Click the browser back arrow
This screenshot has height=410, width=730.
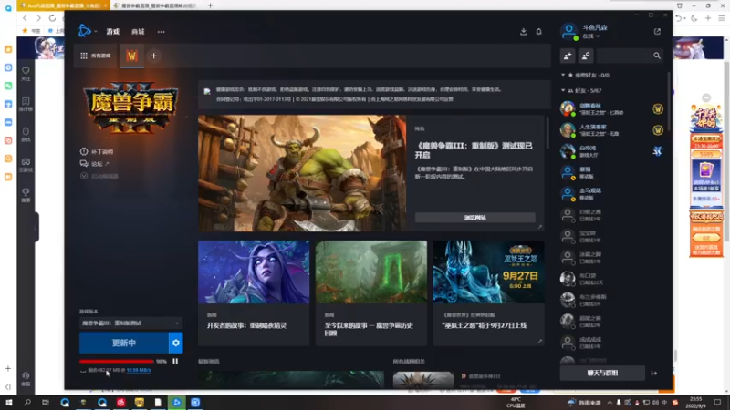click(25, 18)
